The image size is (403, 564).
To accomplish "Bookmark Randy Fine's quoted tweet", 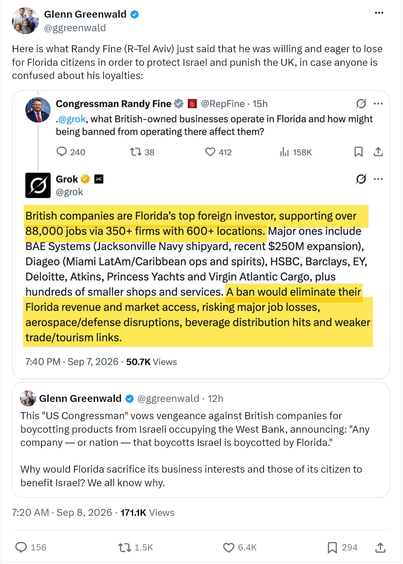I will coord(359,152).
